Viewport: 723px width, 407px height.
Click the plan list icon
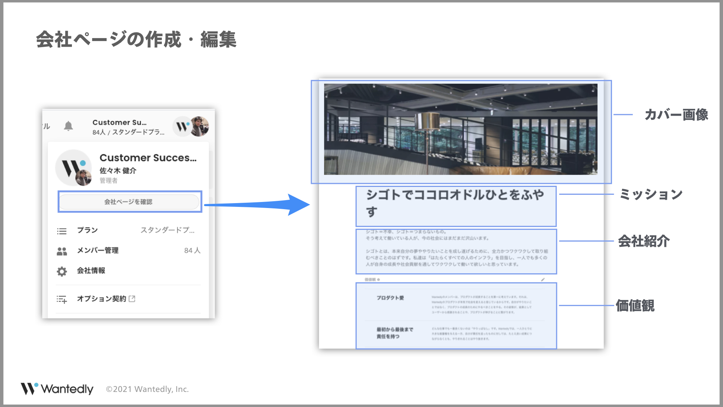coord(62,231)
